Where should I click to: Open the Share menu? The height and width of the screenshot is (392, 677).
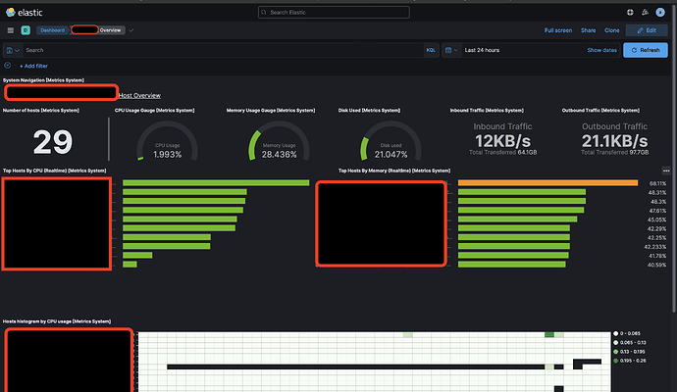tap(588, 30)
